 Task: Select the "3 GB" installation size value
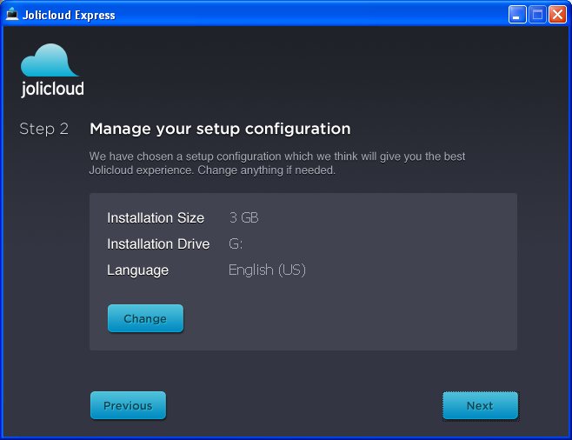(x=243, y=217)
